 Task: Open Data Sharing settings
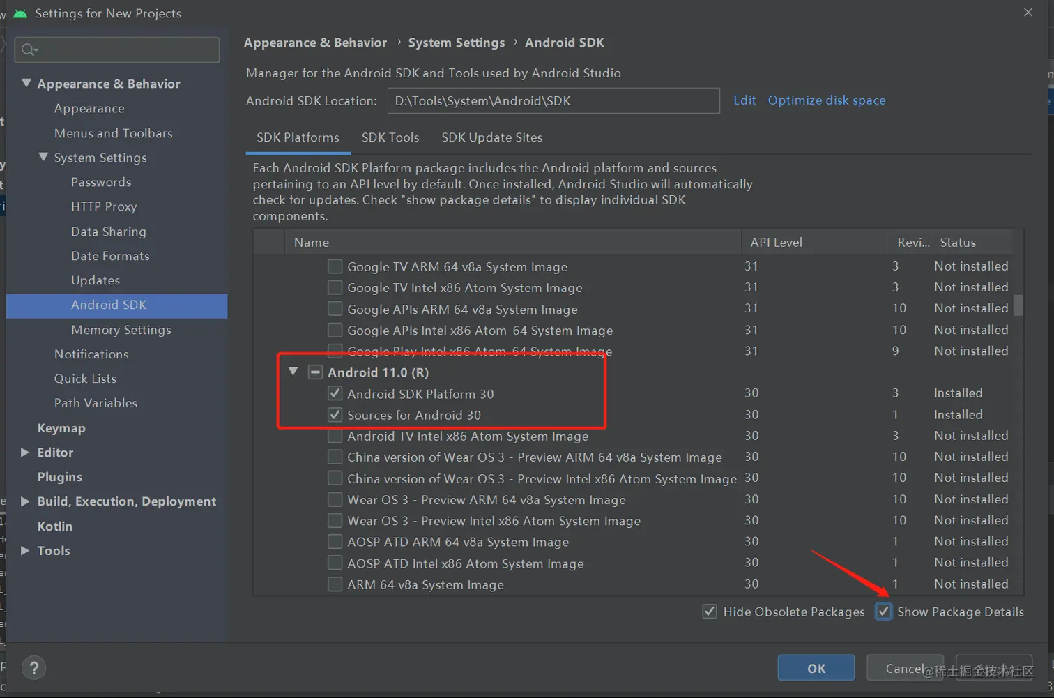[x=109, y=232]
